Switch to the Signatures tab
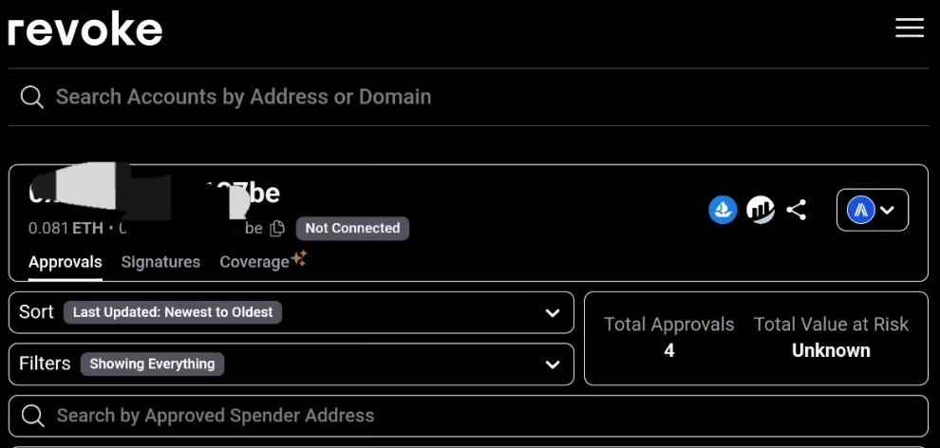Viewport: 940px width, 448px height. 160,262
